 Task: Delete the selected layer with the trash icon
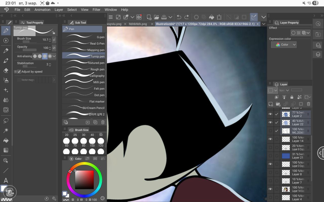(x=309, y=104)
